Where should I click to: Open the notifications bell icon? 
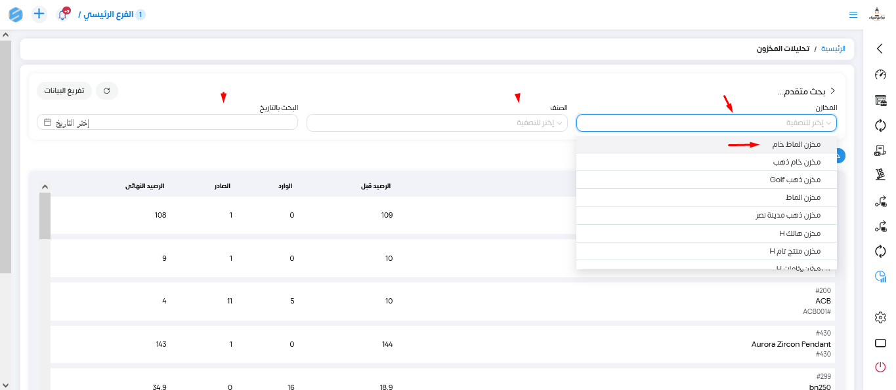63,14
